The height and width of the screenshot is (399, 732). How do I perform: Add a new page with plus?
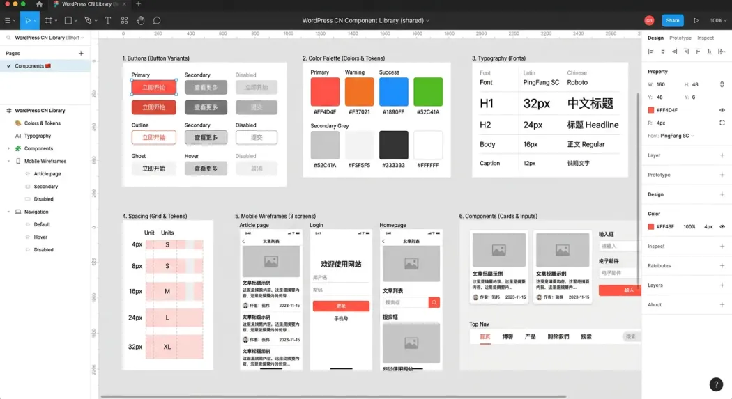[81, 53]
